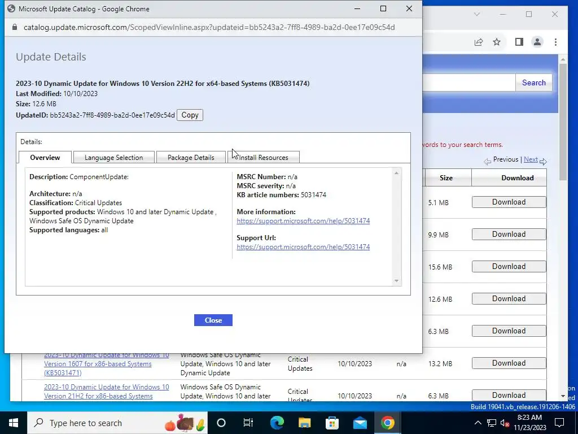
Task: Click the KB article numbers value 5031474
Action: [x=313, y=195]
